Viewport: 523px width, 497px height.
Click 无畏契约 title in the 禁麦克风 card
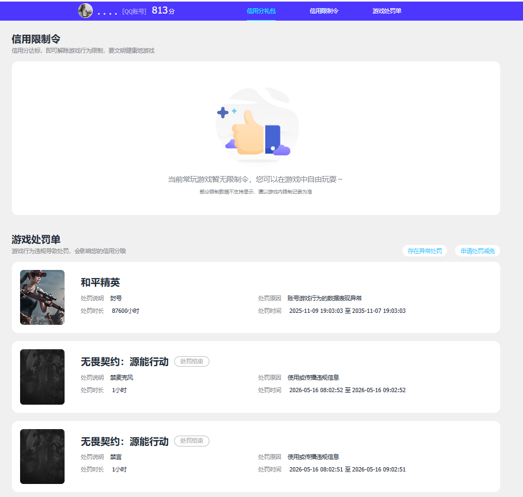click(x=125, y=362)
